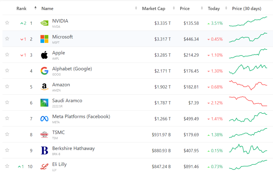Click the Meta Platforms logo icon
Image resolution: width=273 pixels, height=174 pixels.
tap(44, 119)
